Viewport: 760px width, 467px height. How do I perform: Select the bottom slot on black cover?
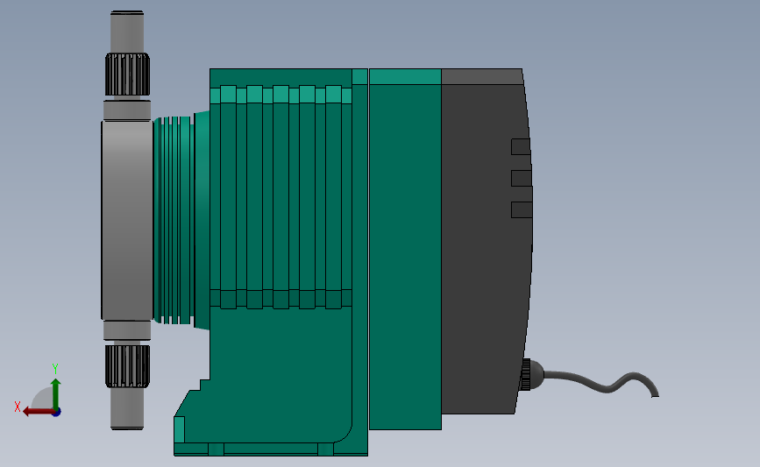pos(522,209)
